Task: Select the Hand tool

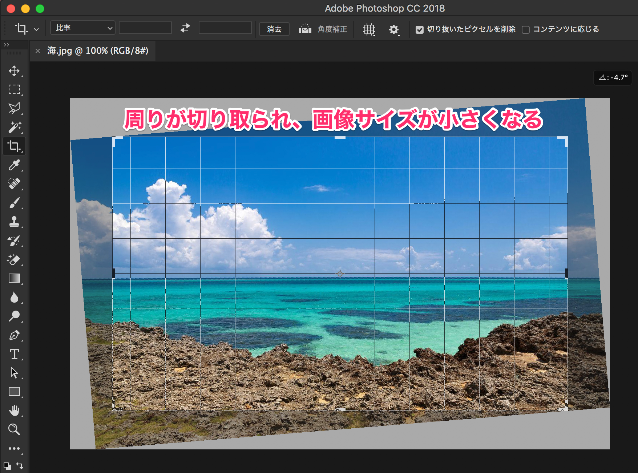Action: [14, 411]
